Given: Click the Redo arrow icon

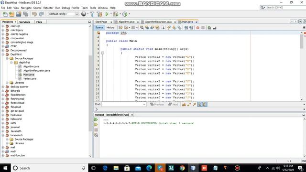Looking at the screenshot, I should click(x=41, y=14).
